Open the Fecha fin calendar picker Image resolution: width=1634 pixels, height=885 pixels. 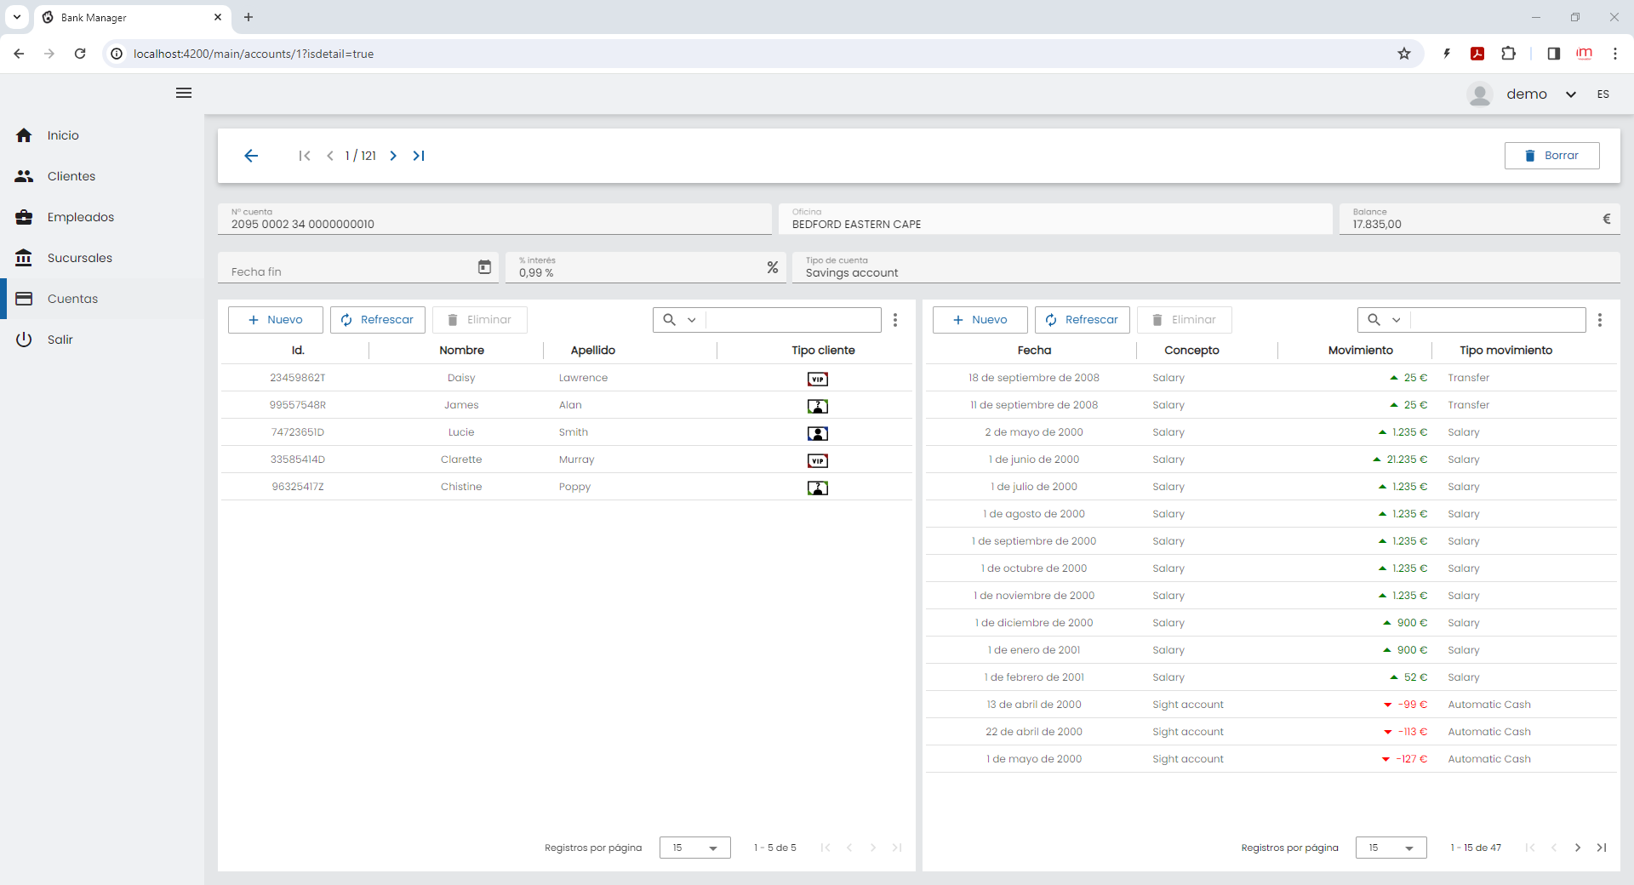(484, 267)
